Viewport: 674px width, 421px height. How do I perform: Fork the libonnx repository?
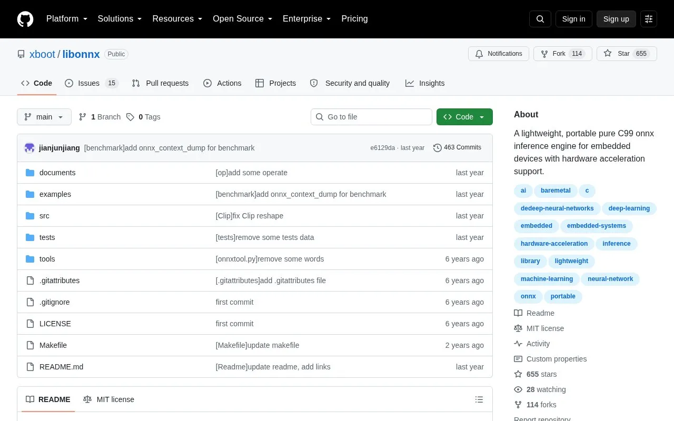[x=563, y=54]
